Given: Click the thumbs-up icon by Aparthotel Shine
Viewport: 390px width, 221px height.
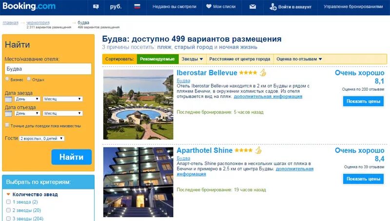Looking at the screenshot, I should pyautogui.click(x=258, y=150).
